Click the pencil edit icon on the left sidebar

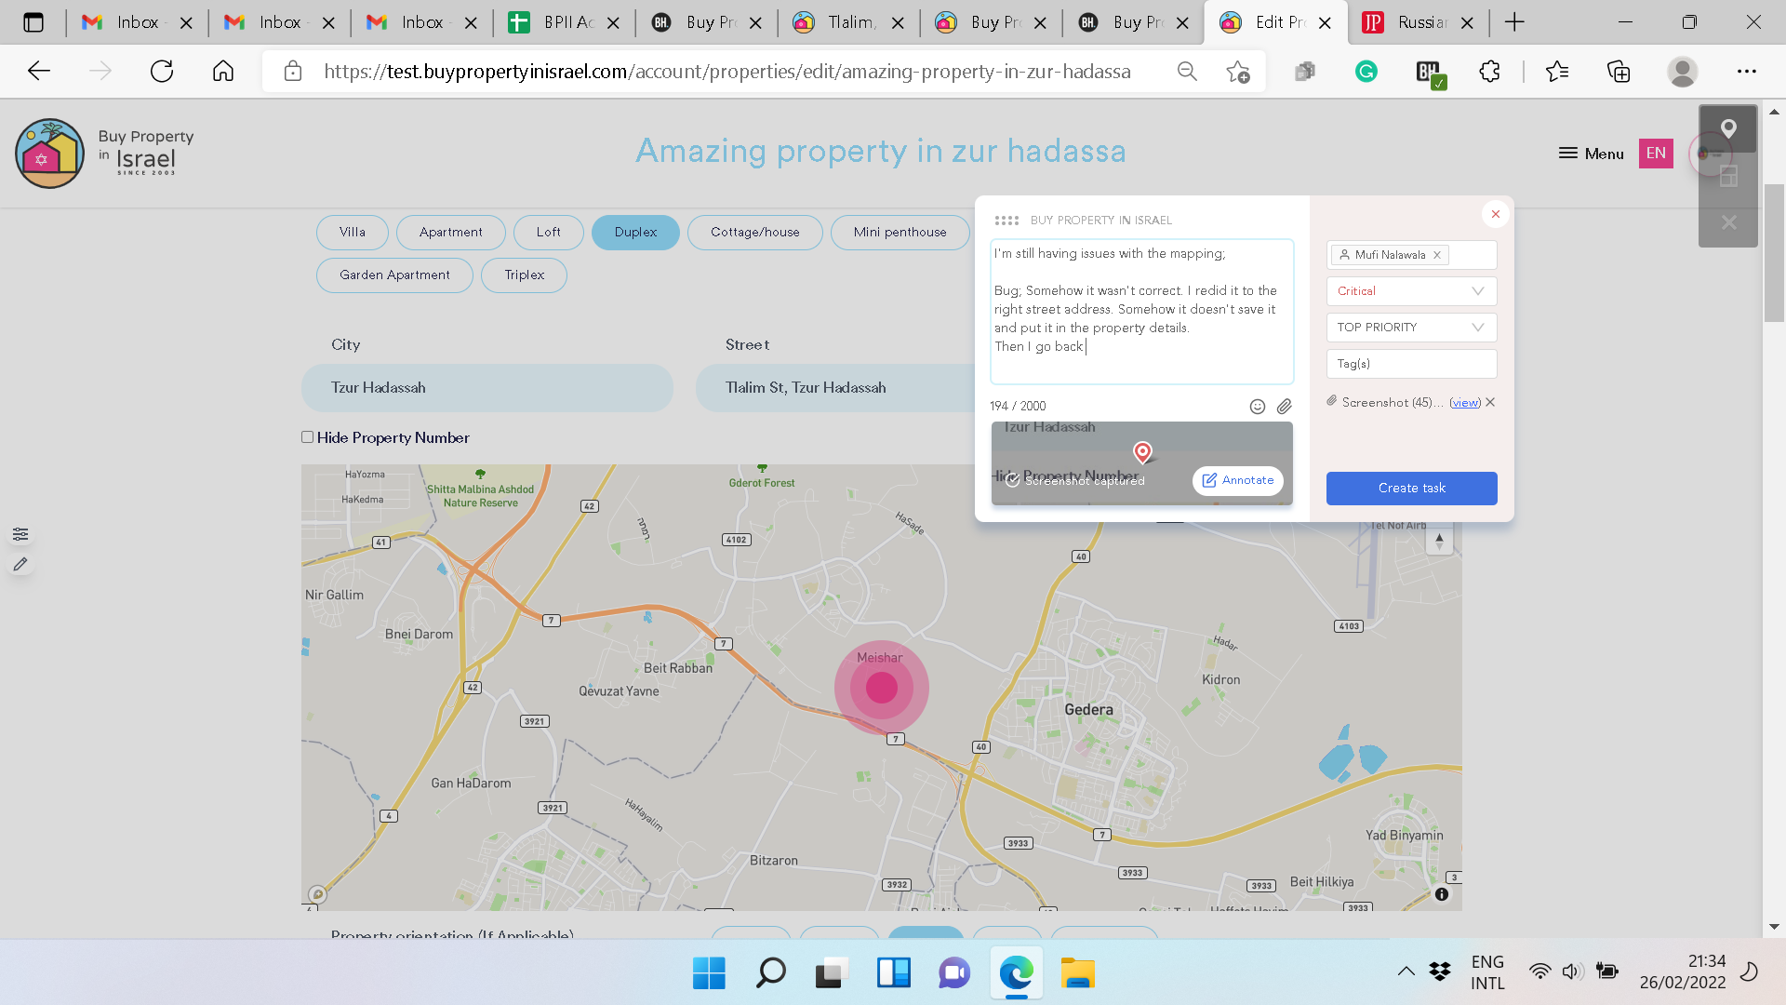(x=20, y=564)
